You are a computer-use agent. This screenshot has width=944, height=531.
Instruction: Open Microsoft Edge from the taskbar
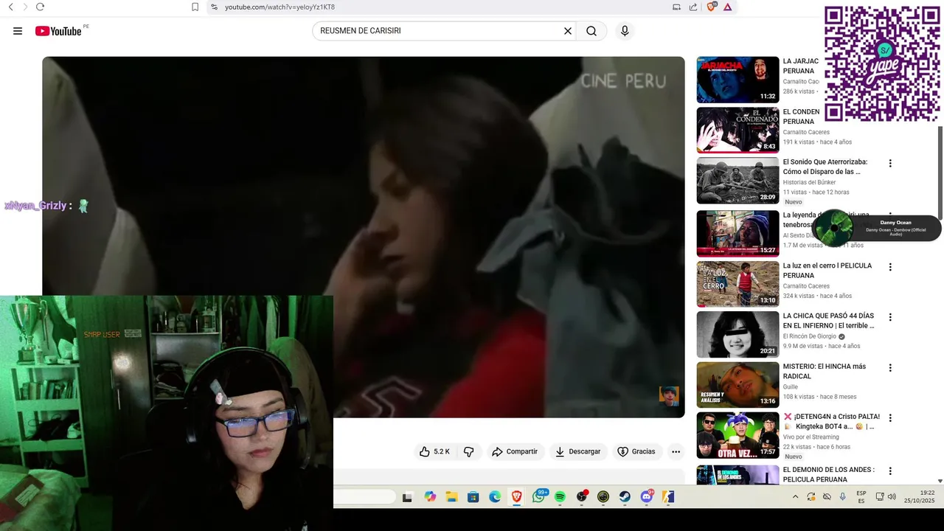(x=495, y=497)
